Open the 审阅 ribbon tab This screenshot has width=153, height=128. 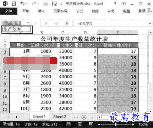(111, 11)
